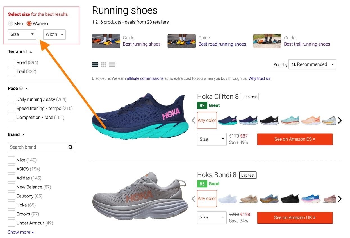Check the Hoka brand filter
This screenshot has width=350, height=238.
point(11,205)
